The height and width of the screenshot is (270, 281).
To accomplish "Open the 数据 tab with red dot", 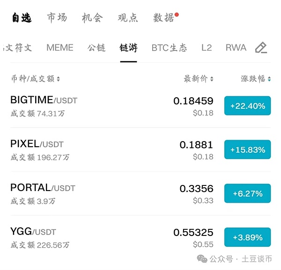I will click(x=163, y=18).
